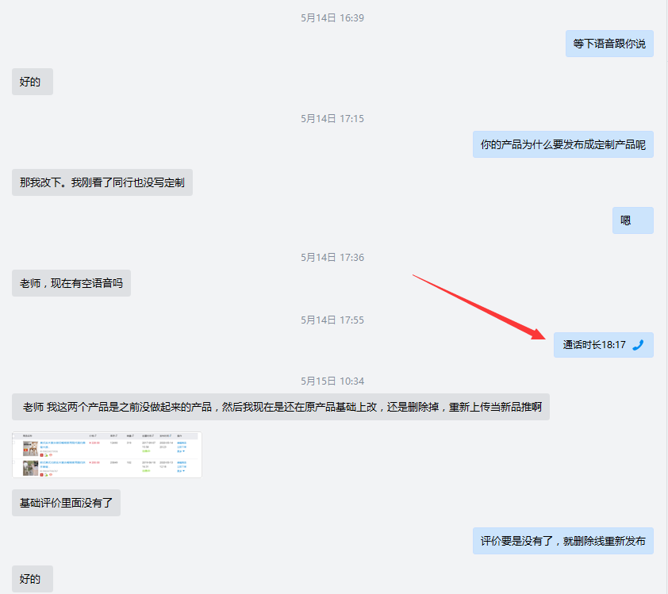Click the first "好的" message below 16:39

[32, 82]
